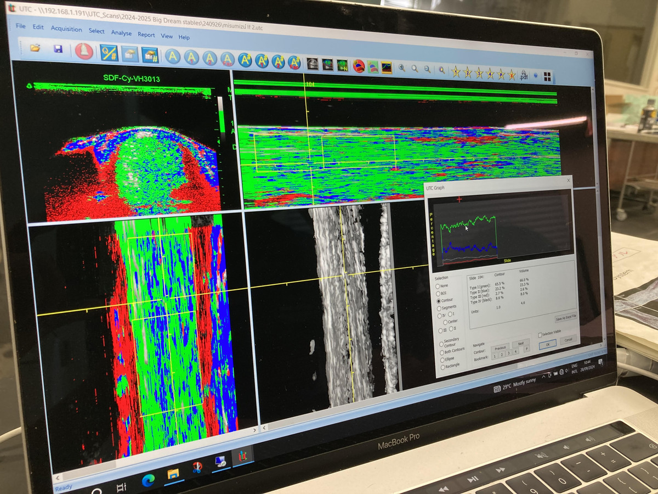Select the None radio button

point(438,286)
